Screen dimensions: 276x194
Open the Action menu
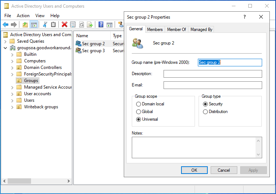(23, 16)
